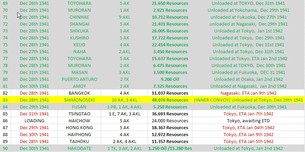Click 'Tokyo, ETA Jan 7th 1942' cell

click(x=249, y=114)
